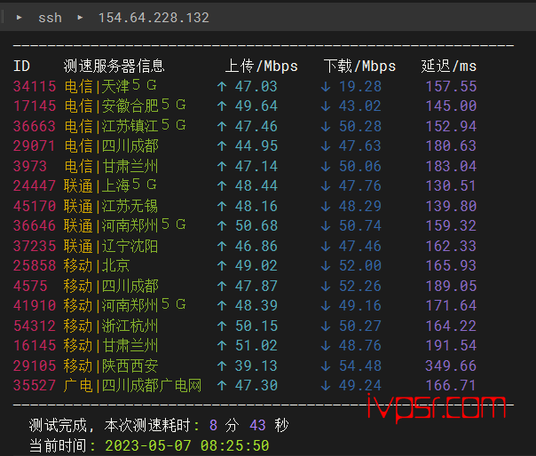Click the arrow before ssh breadcrumb
The height and width of the screenshot is (456, 536).
20,17
